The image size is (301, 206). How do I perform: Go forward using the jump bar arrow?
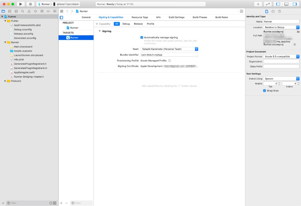pyautogui.click(x=72, y=11)
